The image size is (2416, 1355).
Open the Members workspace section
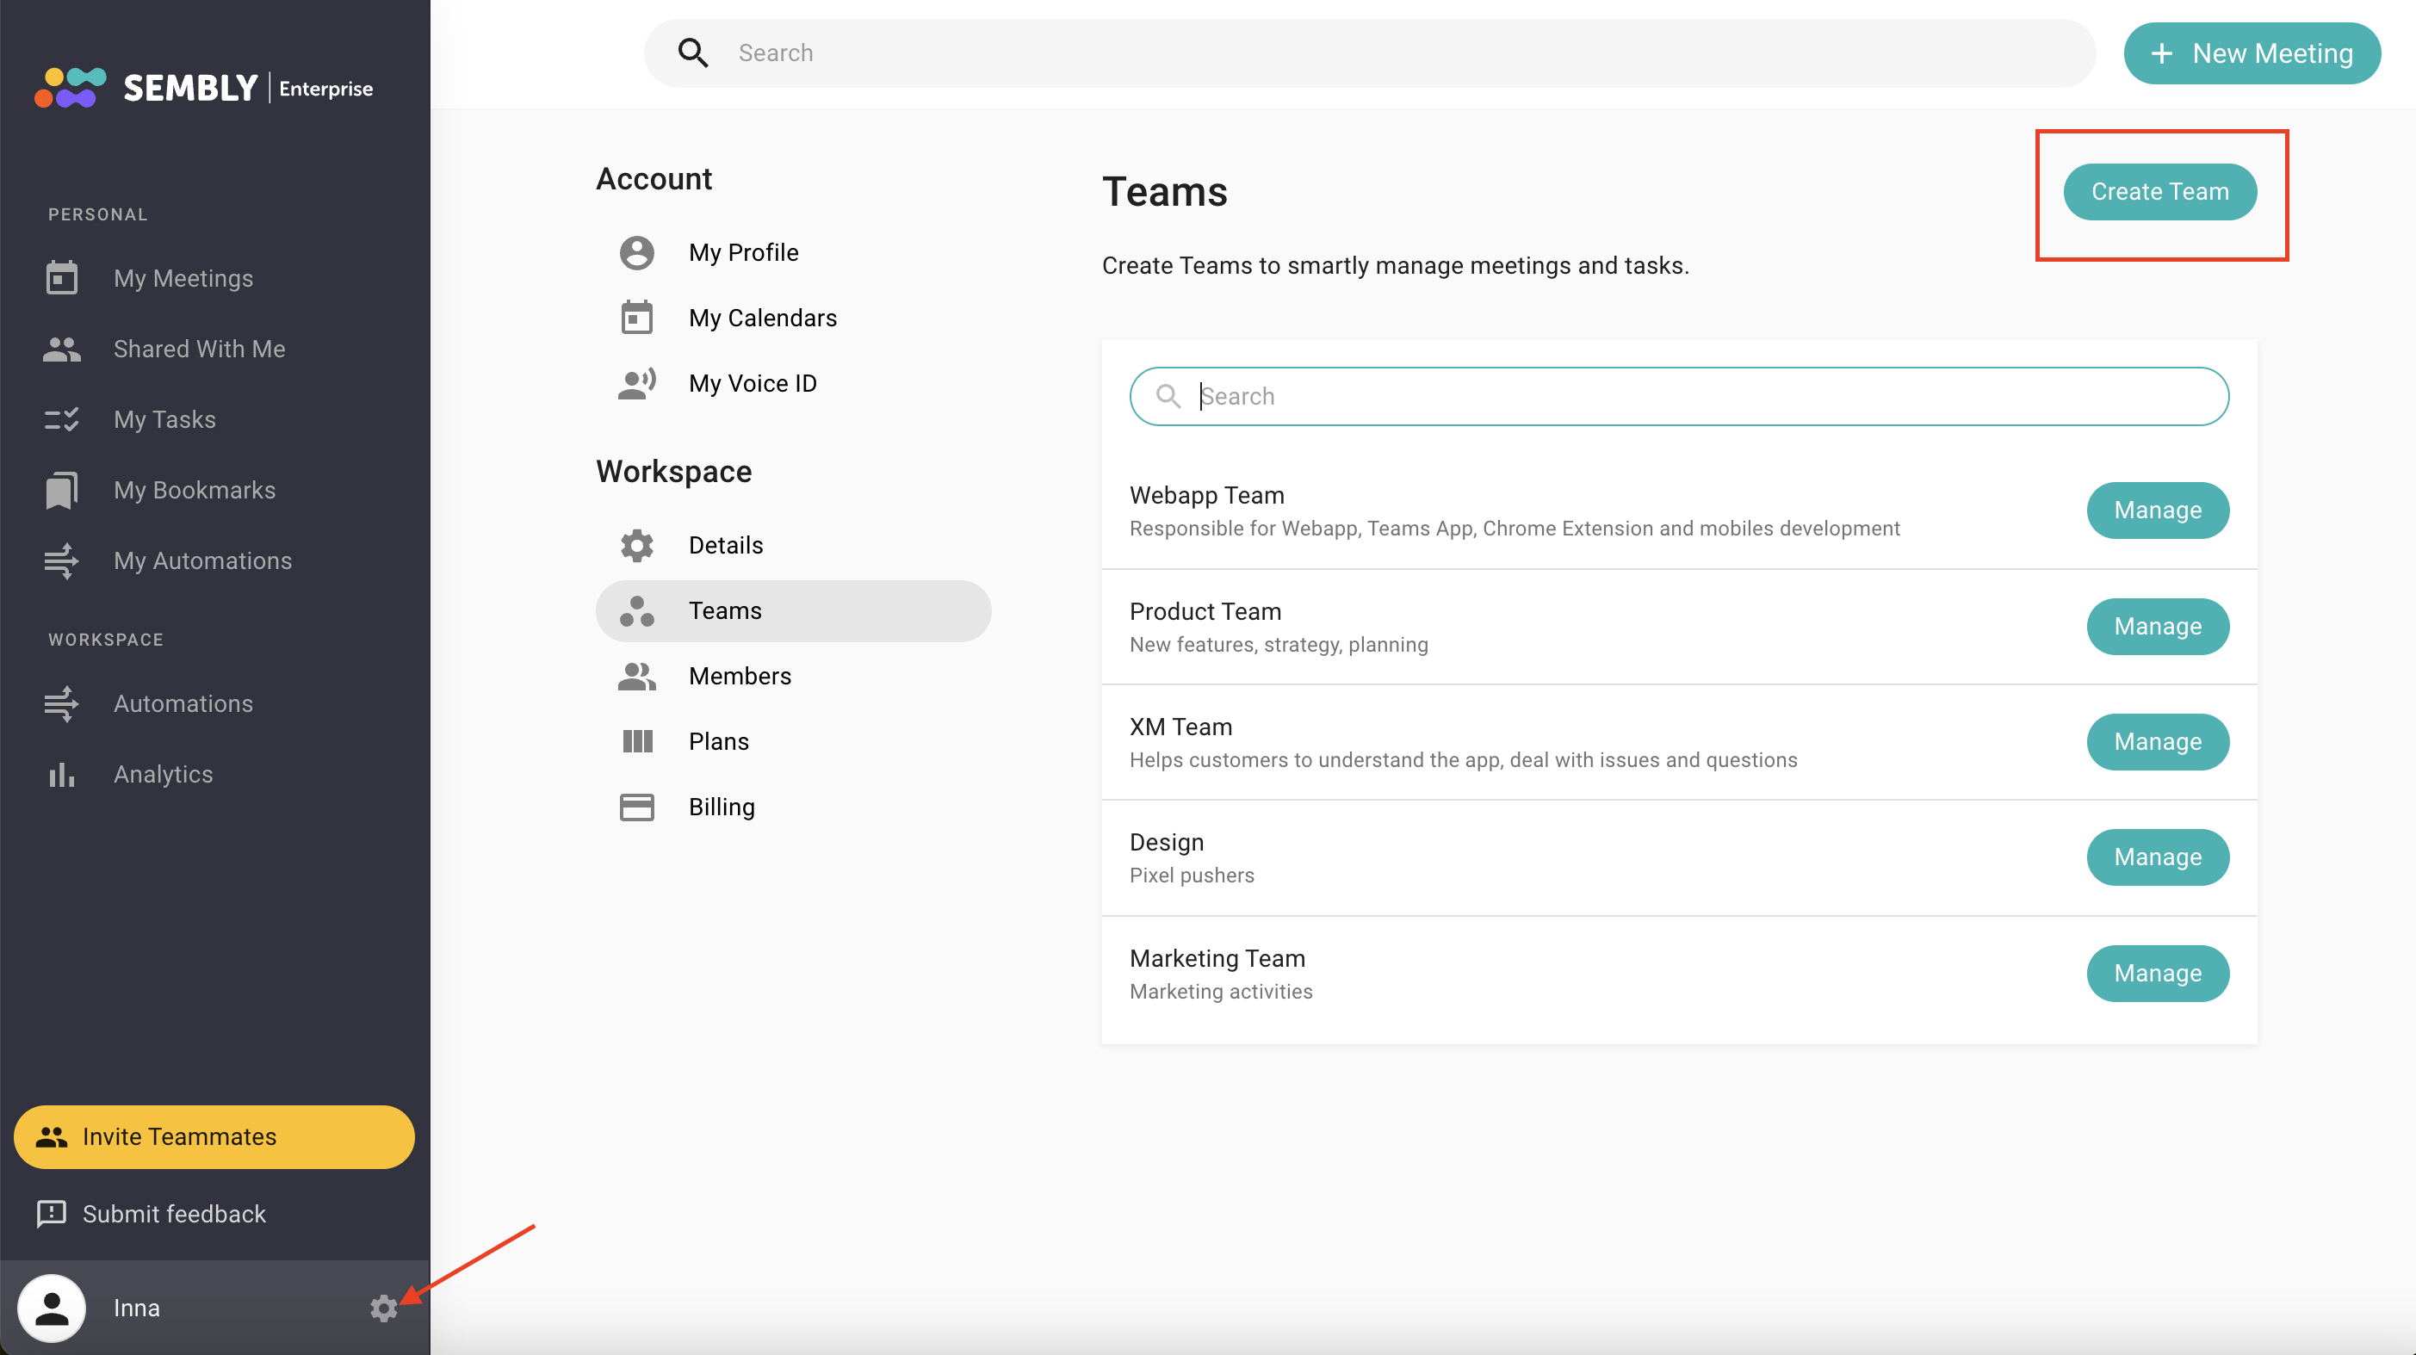[739, 676]
